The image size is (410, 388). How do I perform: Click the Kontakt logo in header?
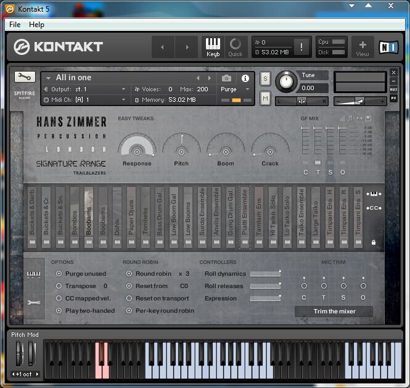pos(58,47)
